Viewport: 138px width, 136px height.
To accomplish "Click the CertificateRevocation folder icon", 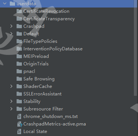I will pos(19,11).
